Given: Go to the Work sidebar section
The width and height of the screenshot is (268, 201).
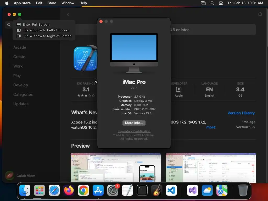Looking at the screenshot, I should pos(18,66).
